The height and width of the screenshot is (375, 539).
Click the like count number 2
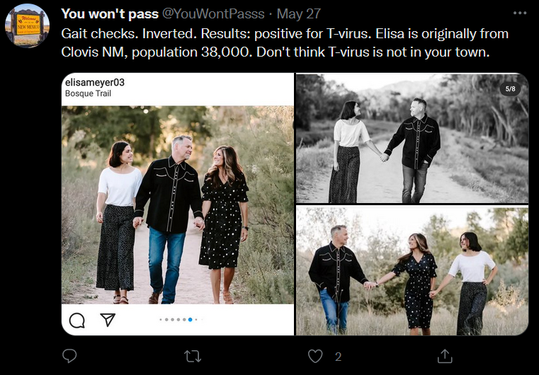pos(339,357)
